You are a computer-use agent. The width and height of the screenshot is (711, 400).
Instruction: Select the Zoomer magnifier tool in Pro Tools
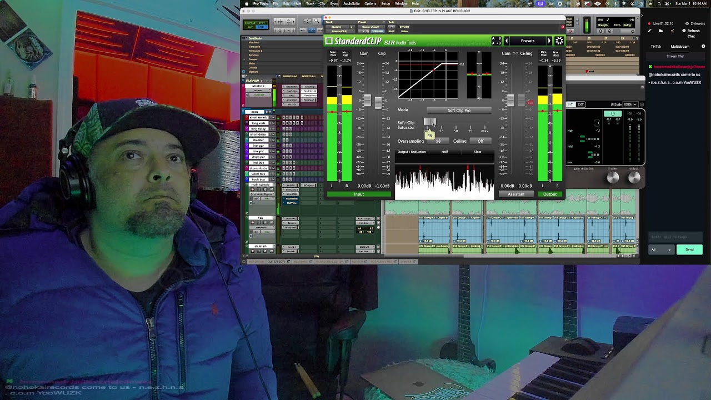click(x=317, y=21)
